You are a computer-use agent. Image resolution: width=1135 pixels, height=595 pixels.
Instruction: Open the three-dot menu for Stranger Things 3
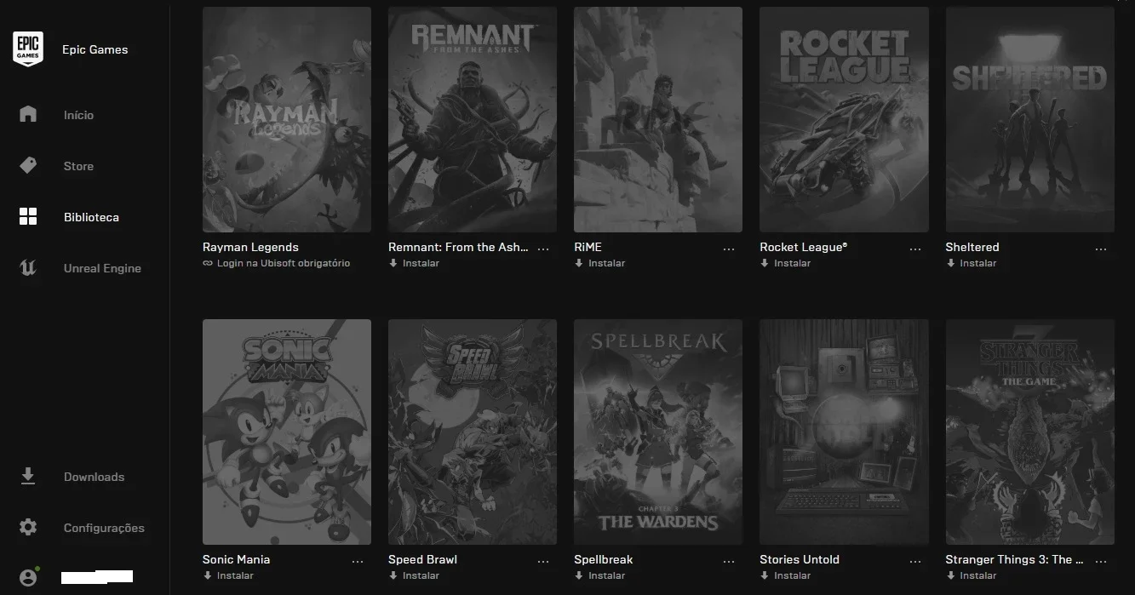click(x=1101, y=562)
